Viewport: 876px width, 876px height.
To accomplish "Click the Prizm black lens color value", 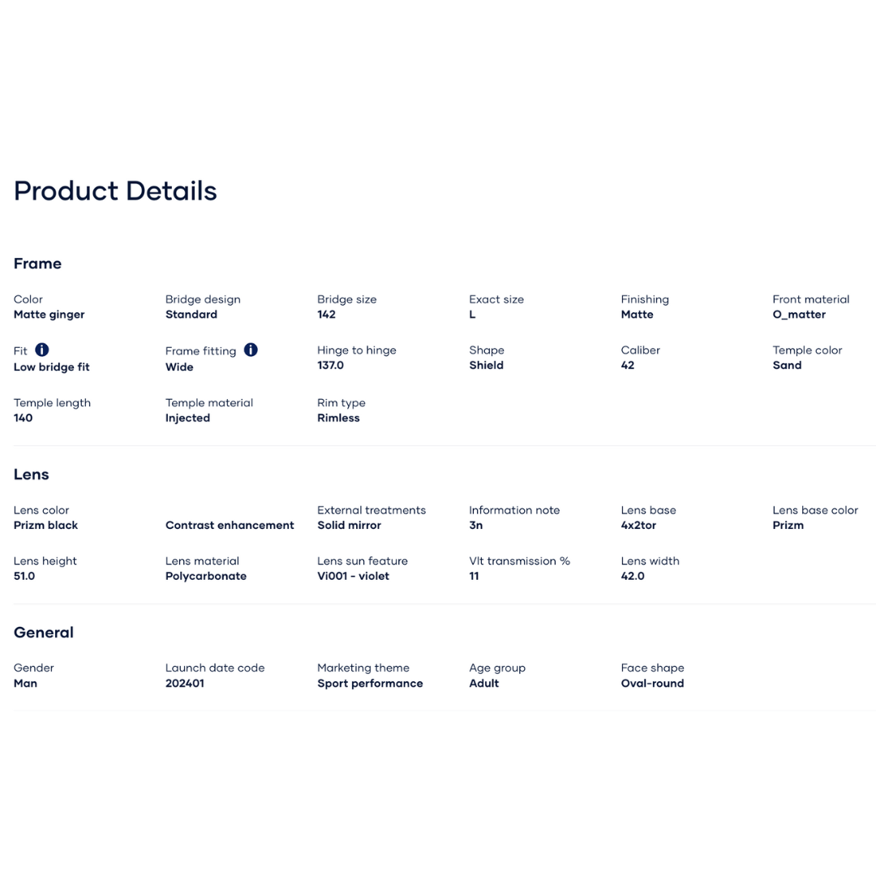I will tap(46, 526).
